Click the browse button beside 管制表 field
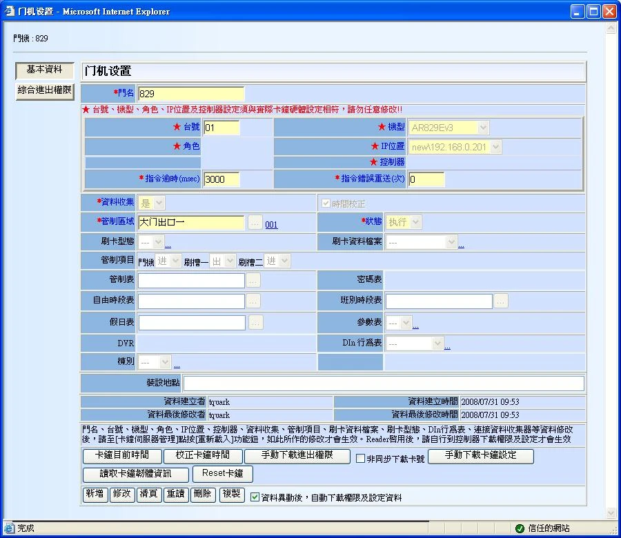 point(253,281)
